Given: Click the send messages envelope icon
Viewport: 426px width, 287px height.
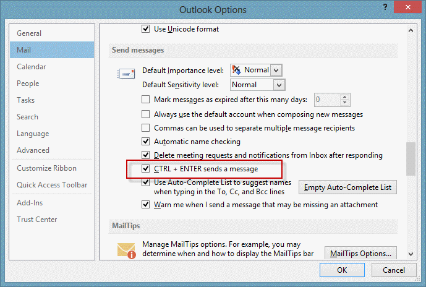Looking at the screenshot, I should [126, 74].
